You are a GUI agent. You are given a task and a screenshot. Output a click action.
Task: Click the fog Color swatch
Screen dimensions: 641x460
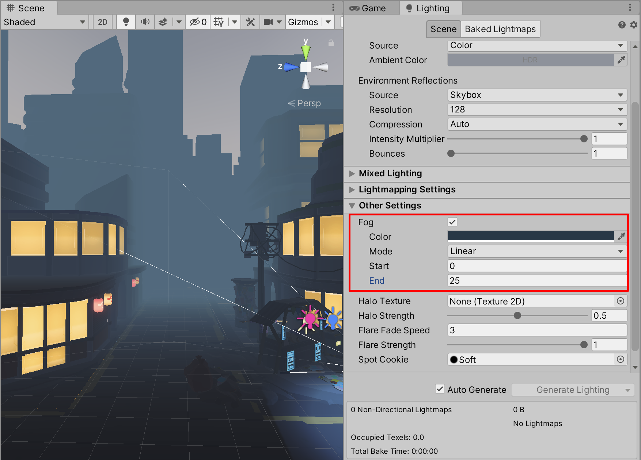pyautogui.click(x=530, y=237)
